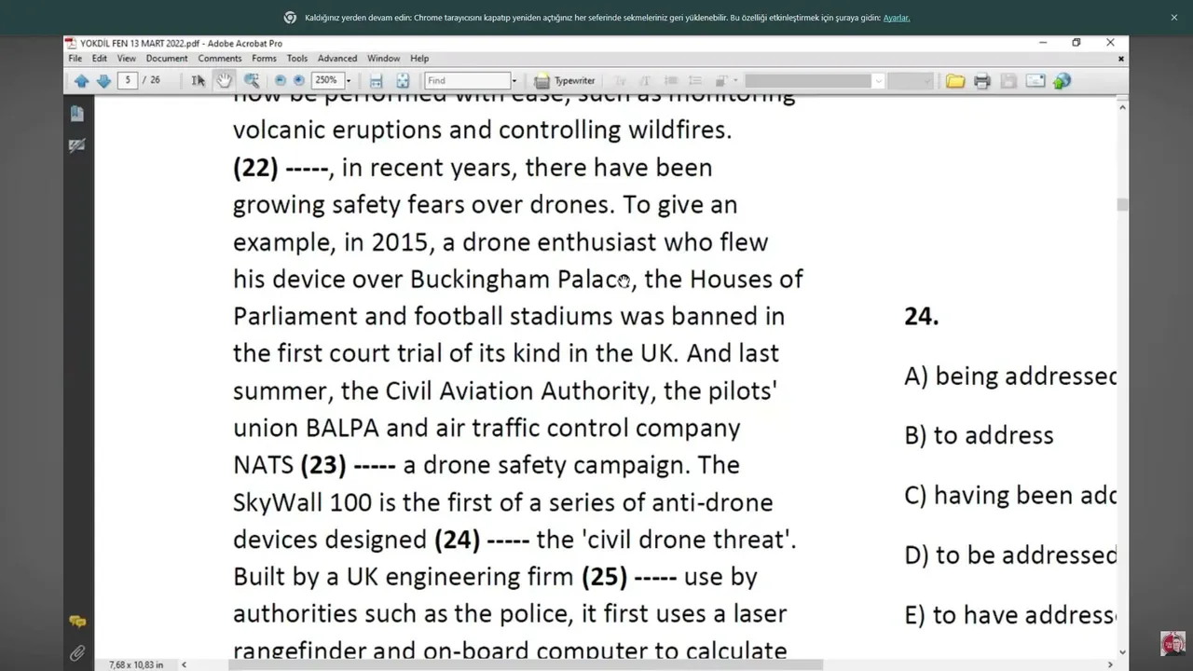
Task: Click the text 'SkyWall 100'
Action: pos(302,503)
